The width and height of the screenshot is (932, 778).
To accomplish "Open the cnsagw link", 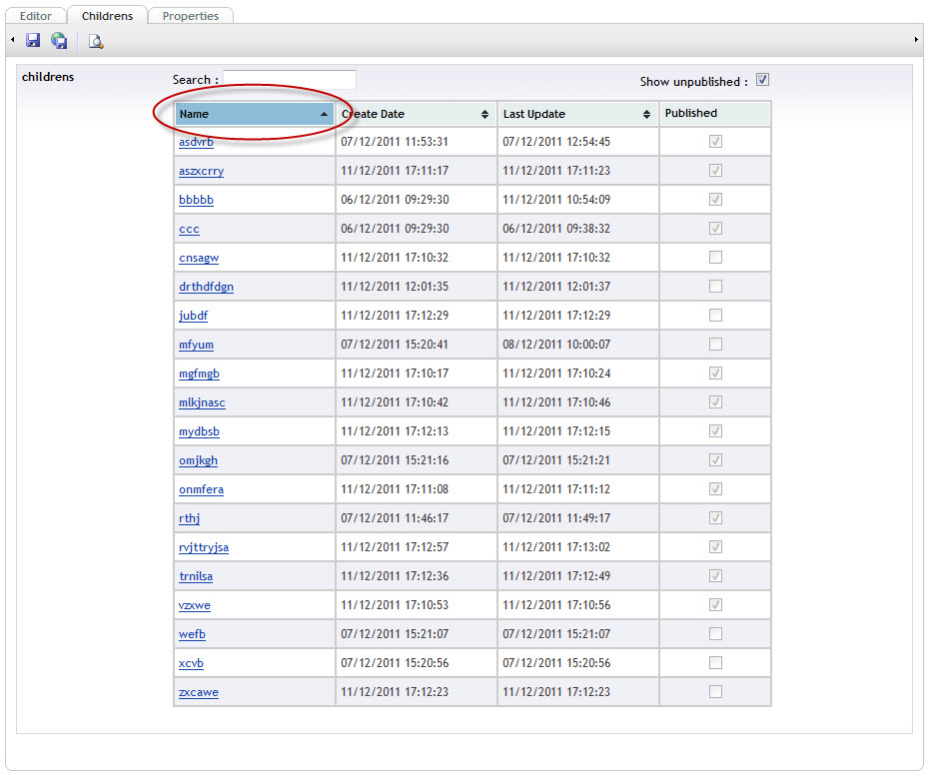I will pyautogui.click(x=199, y=258).
